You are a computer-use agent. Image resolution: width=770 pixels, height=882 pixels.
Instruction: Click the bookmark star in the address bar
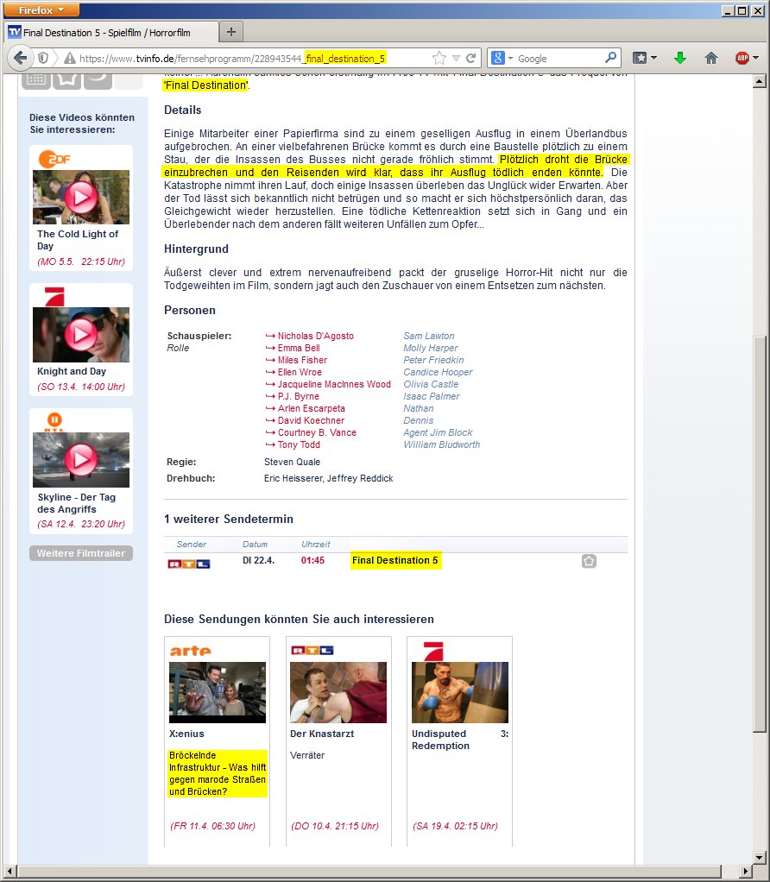439,58
